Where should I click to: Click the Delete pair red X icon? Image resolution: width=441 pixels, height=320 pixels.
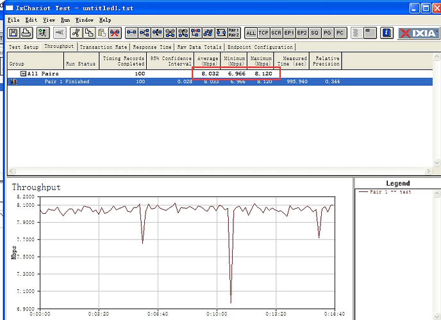(x=115, y=33)
